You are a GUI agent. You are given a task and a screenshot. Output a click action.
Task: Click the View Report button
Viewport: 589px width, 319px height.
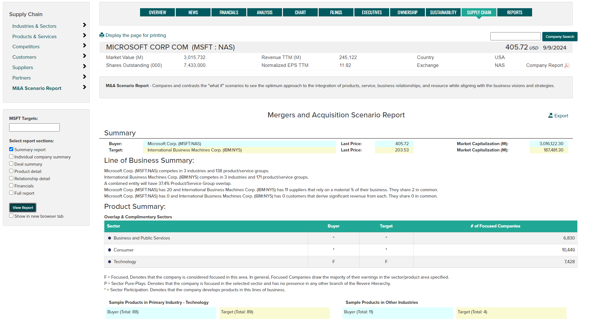[x=23, y=208]
